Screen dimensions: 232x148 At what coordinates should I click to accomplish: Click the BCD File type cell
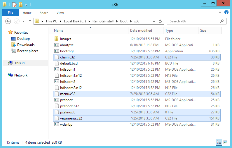[172, 63]
